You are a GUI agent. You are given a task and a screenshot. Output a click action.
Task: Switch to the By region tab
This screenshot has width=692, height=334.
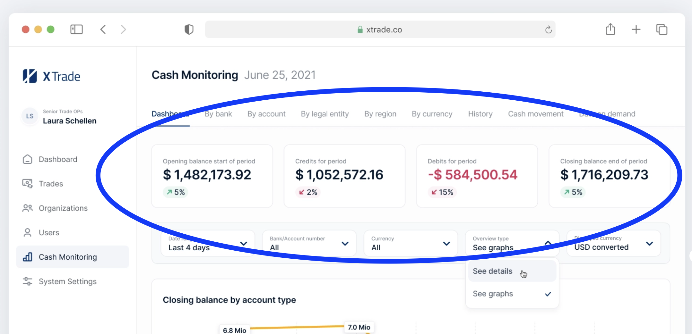380,114
